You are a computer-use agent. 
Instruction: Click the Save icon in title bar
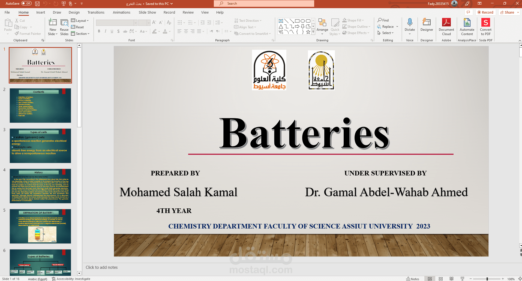pyautogui.click(x=37, y=4)
